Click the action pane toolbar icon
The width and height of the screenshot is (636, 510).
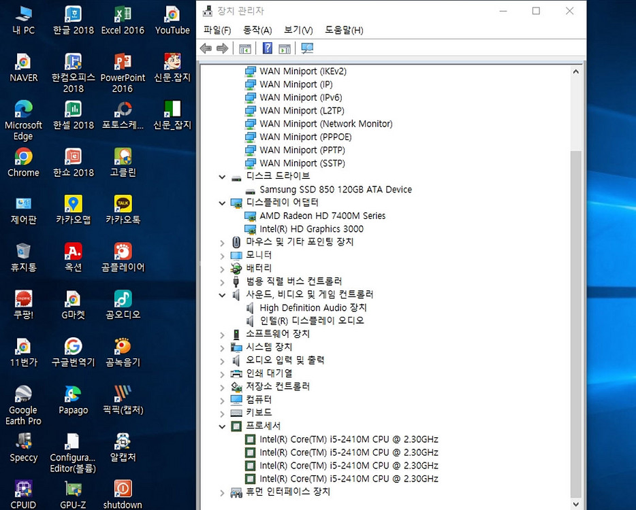(285, 48)
